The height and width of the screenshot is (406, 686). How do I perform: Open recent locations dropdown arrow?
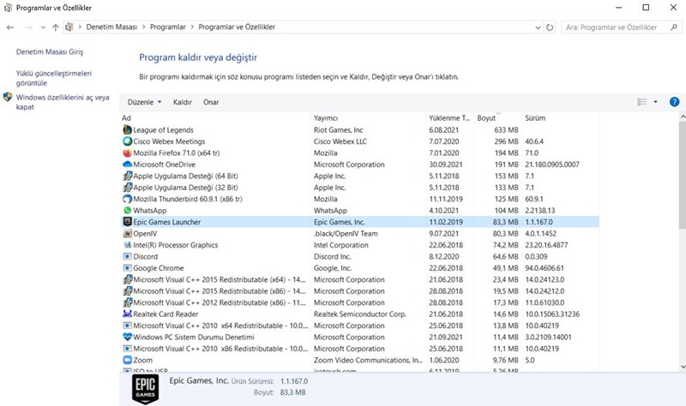coord(43,27)
